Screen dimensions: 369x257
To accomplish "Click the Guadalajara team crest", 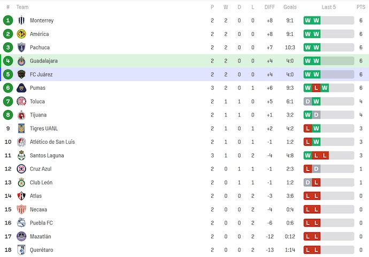I will point(21,61).
